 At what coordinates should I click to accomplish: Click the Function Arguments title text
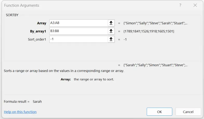(22, 5)
